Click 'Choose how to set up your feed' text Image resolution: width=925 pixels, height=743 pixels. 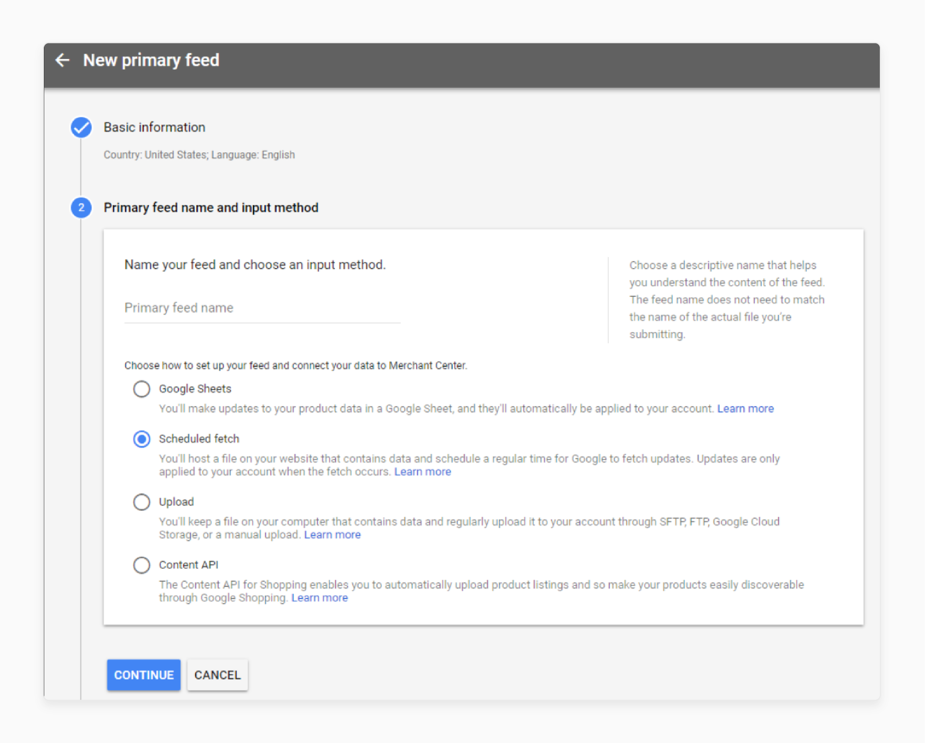(296, 366)
